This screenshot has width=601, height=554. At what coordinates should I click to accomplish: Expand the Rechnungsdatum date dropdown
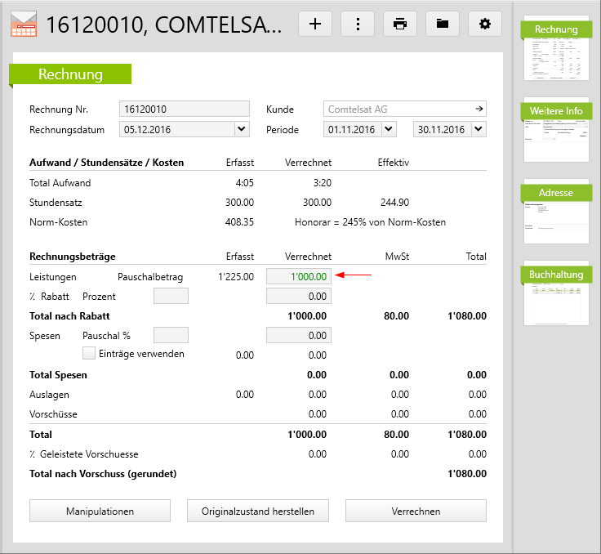tap(241, 129)
